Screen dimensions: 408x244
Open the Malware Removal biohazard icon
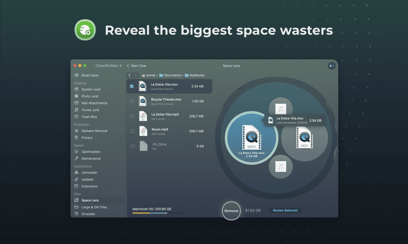pos(76,131)
